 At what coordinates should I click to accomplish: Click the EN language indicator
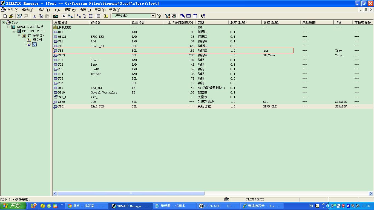point(311,206)
